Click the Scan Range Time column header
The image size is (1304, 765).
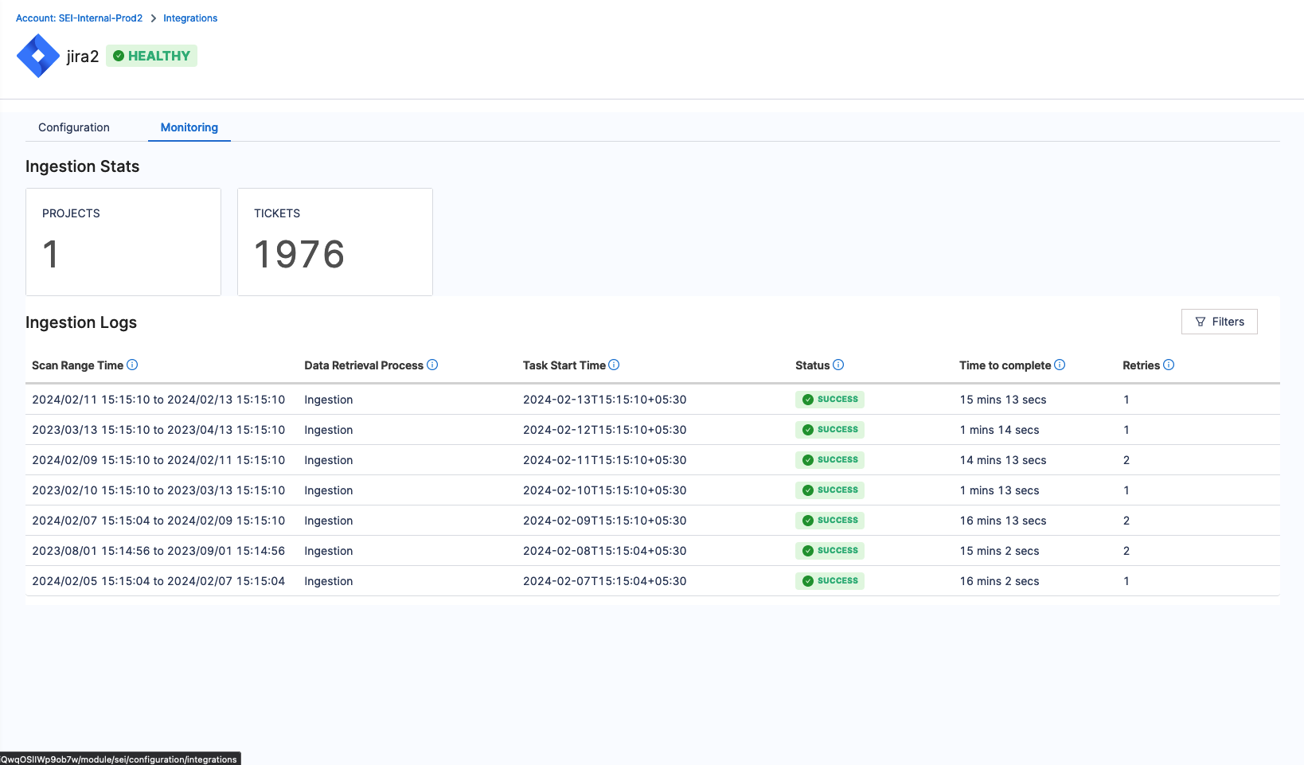[x=77, y=365]
